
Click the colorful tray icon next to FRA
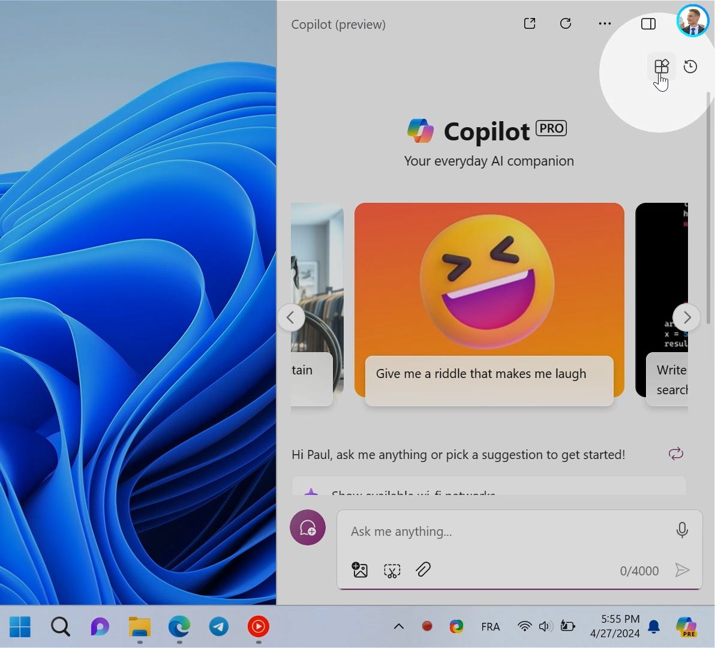click(x=456, y=626)
